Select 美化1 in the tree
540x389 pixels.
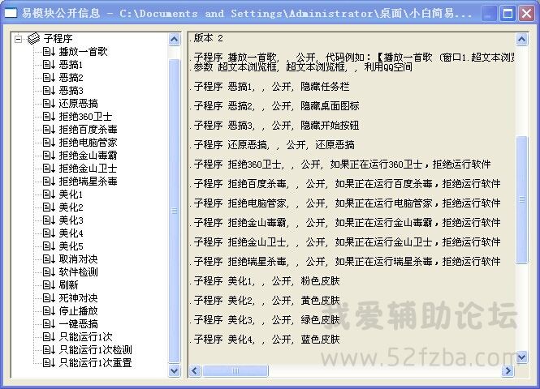pyautogui.click(x=71, y=194)
